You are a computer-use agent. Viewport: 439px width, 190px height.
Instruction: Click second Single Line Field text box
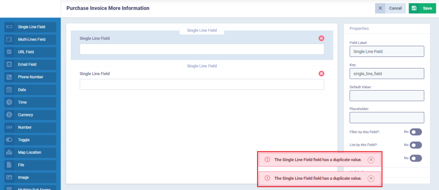pyautogui.click(x=202, y=84)
